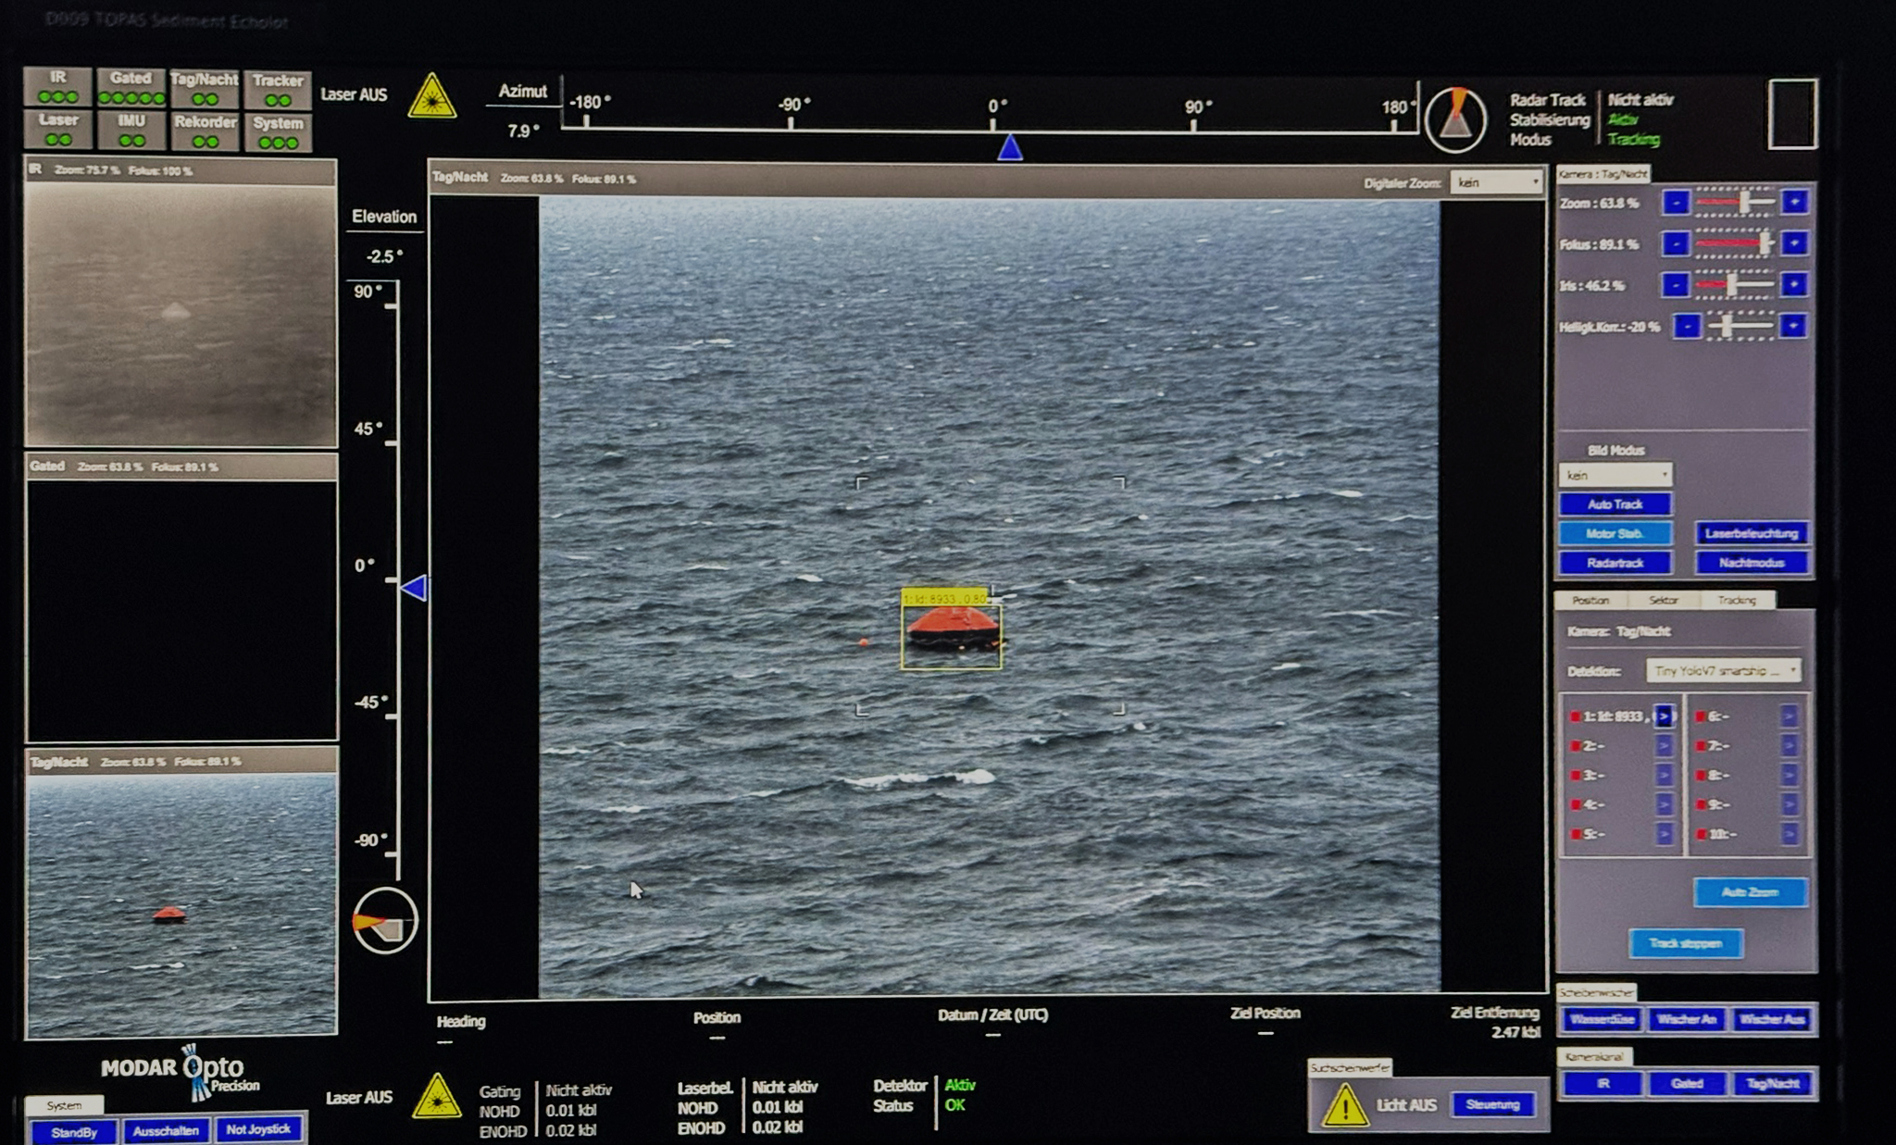Click the azimuth compass indicator icon
Screen dimensions: 1896x1145
(1455, 119)
